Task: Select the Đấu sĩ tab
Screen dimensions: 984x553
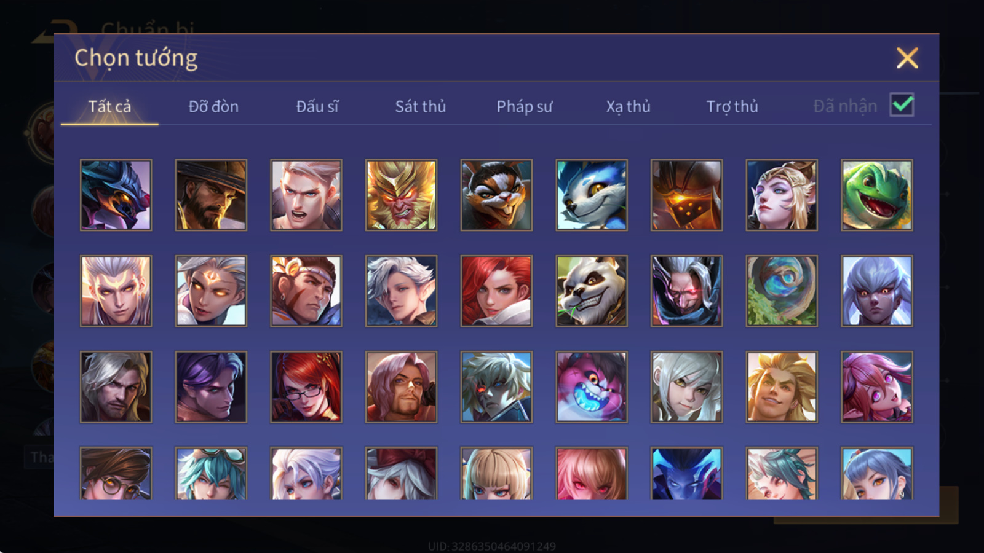Action: [317, 106]
